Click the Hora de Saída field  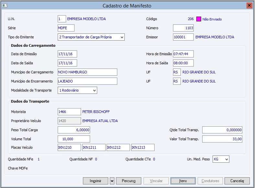pyautogui.click(x=183, y=63)
